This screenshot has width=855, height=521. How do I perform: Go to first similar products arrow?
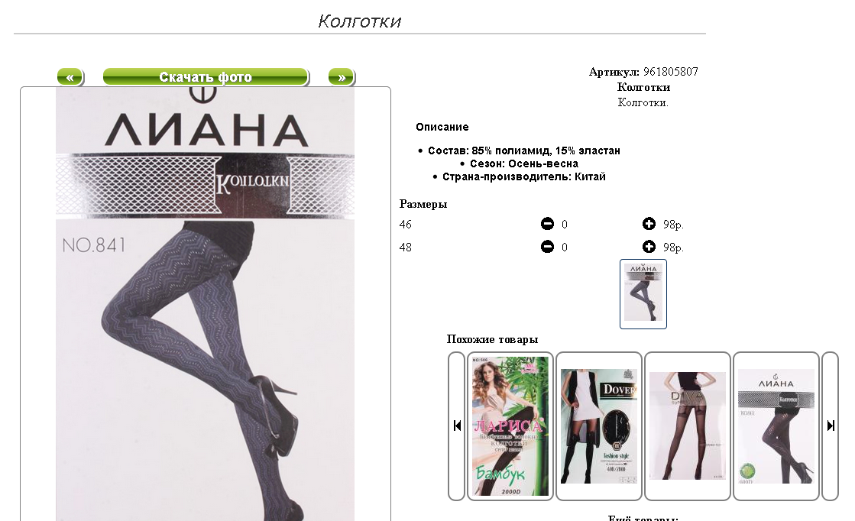457,426
